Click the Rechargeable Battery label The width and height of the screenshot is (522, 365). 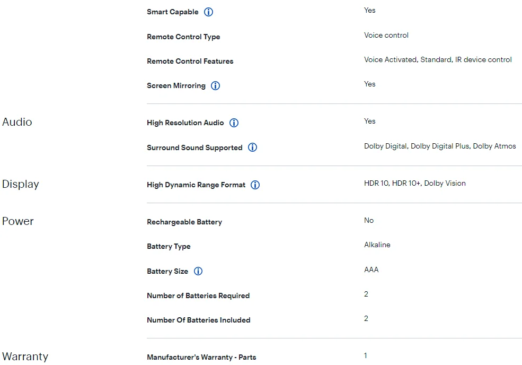pyautogui.click(x=184, y=222)
